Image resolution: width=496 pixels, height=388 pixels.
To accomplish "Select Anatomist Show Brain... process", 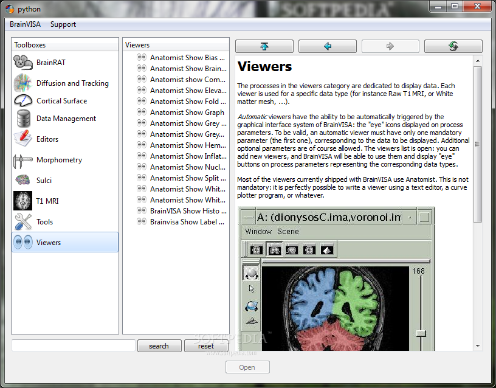I will tap(188, 68).
